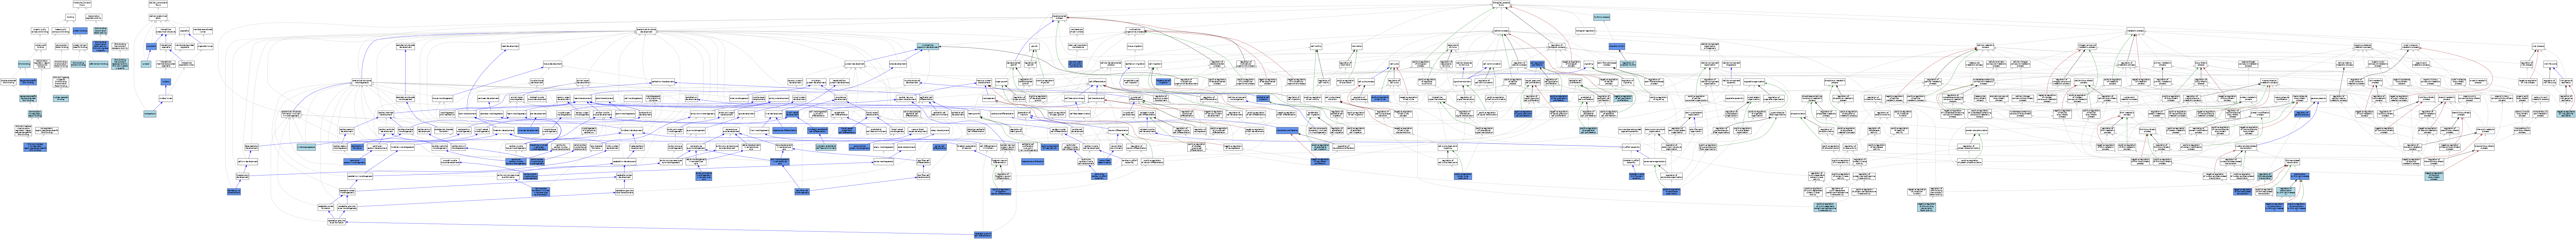
Task: Select the molecular_function root node
Action: pyautogui.click(x=82, y=4)
